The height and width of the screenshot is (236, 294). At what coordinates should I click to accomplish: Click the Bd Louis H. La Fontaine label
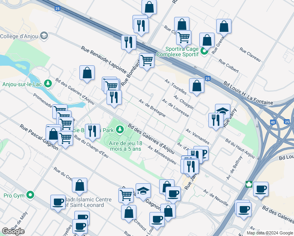(248, 93)
